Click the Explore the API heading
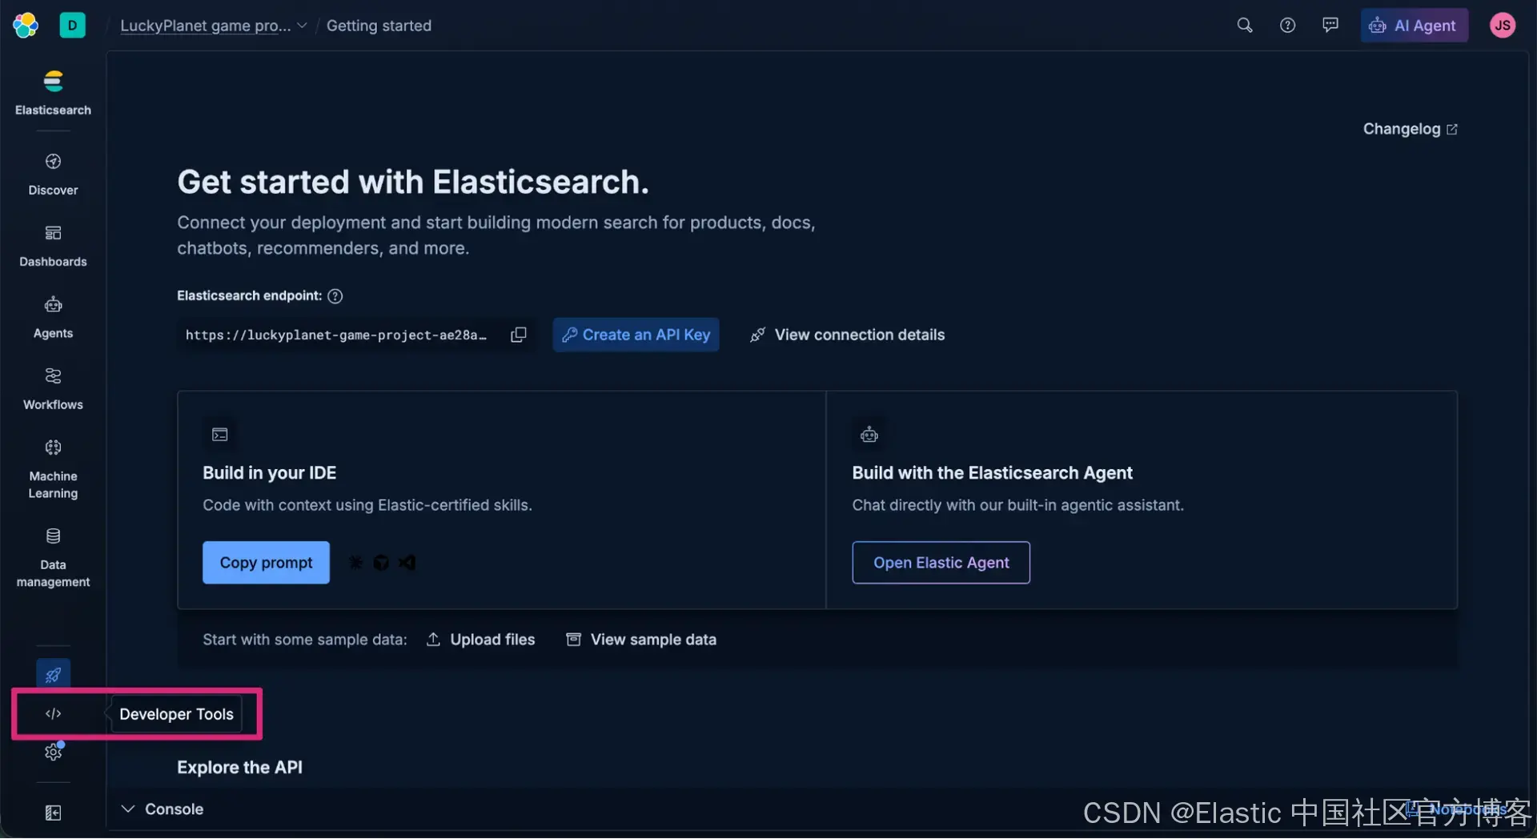The image size is (1537, 839). 240,768
